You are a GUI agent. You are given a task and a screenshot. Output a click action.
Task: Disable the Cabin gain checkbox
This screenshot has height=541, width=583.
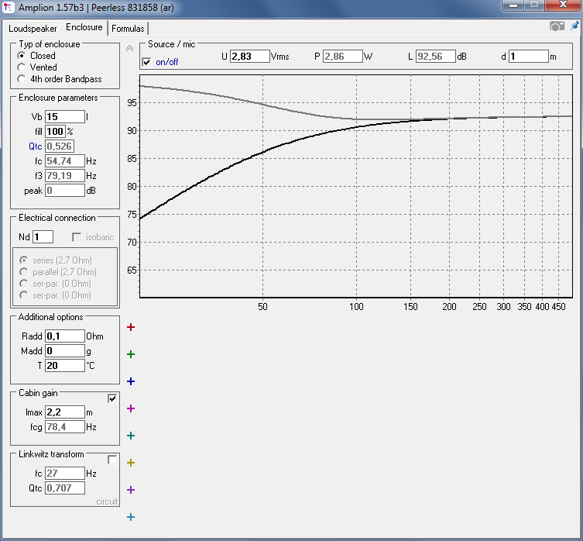[x=112, y=398]
